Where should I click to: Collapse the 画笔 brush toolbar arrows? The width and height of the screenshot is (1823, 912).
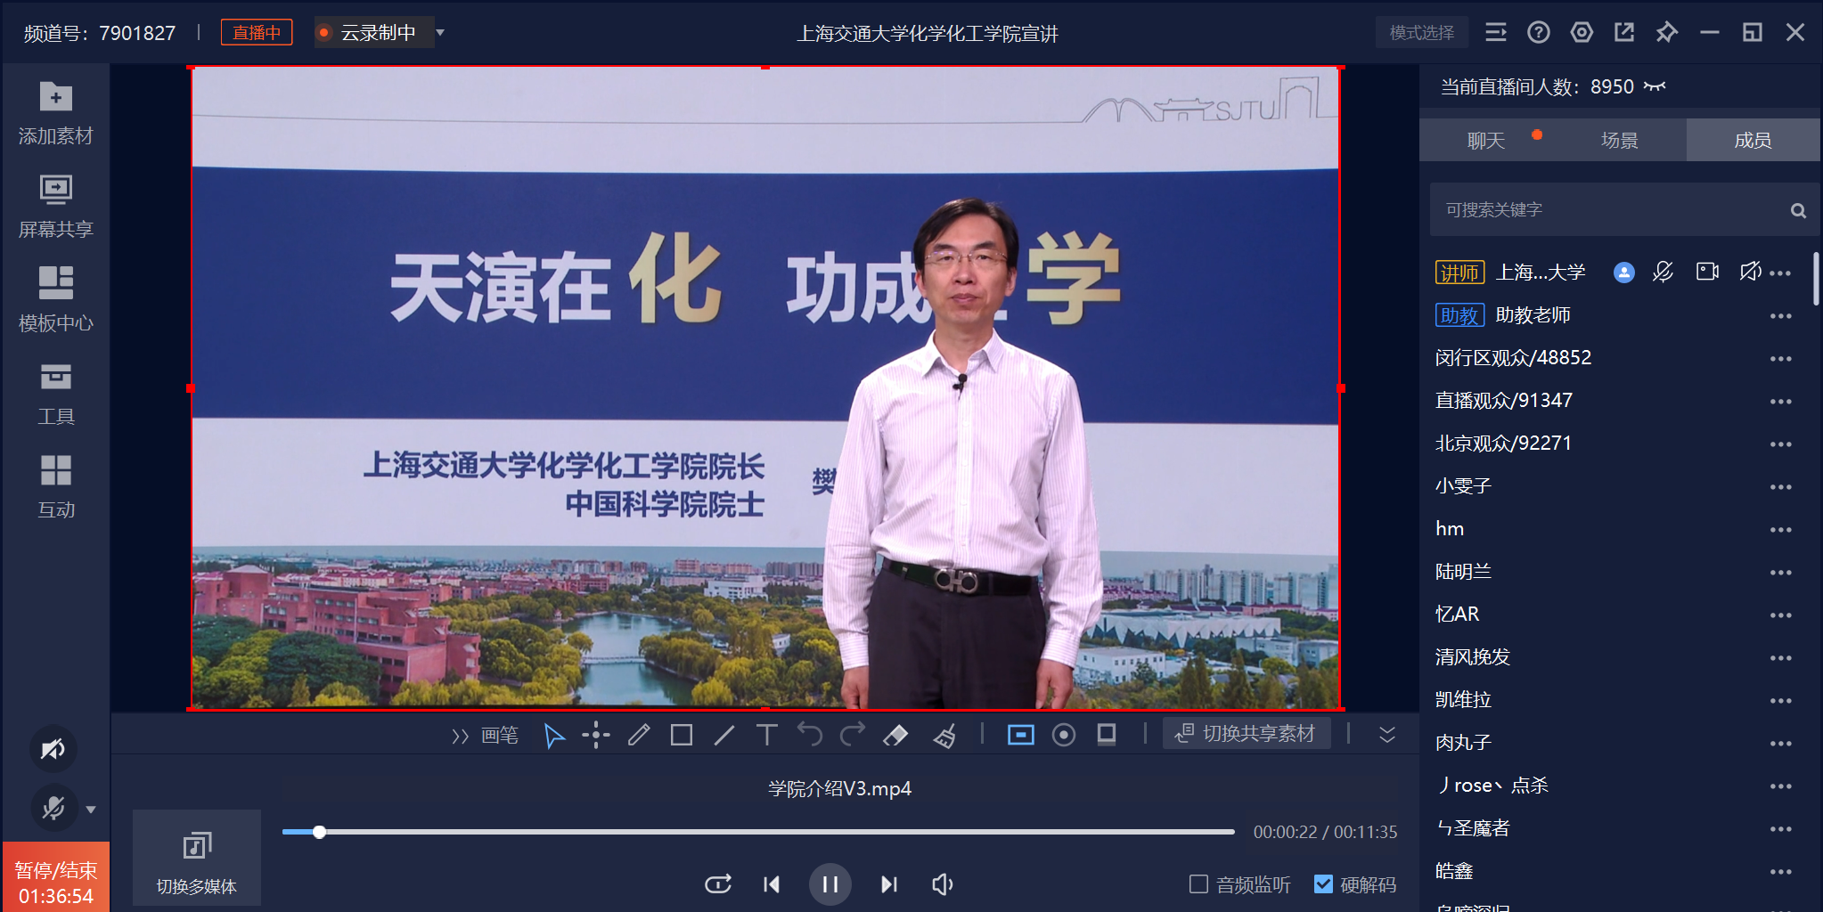(460, 736)
